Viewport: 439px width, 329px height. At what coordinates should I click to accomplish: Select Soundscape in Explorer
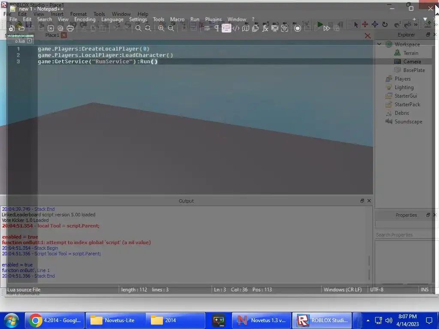[409, 122]
